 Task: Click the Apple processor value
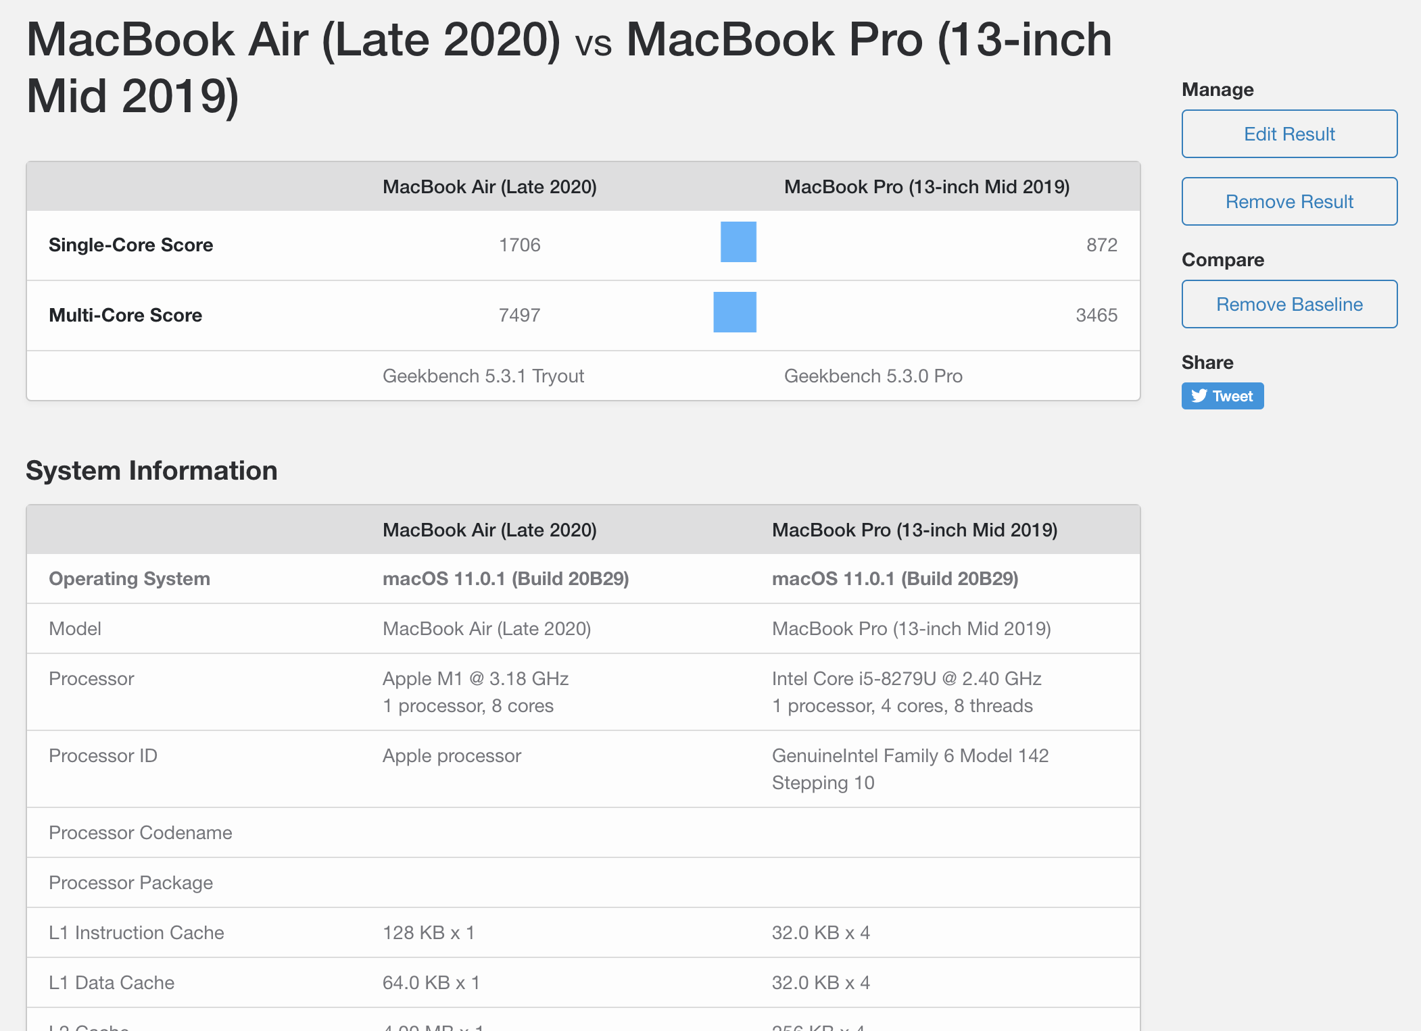(x=452, y=756)
